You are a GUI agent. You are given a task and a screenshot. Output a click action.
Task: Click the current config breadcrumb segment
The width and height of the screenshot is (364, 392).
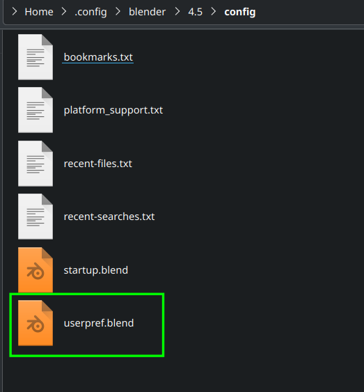240,12
